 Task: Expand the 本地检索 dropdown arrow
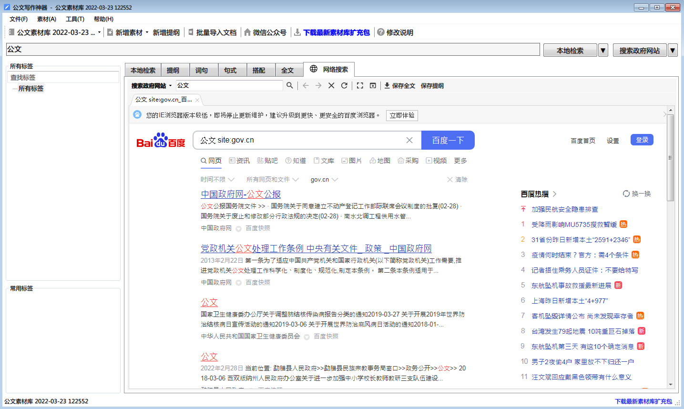[x=603, y=50]
